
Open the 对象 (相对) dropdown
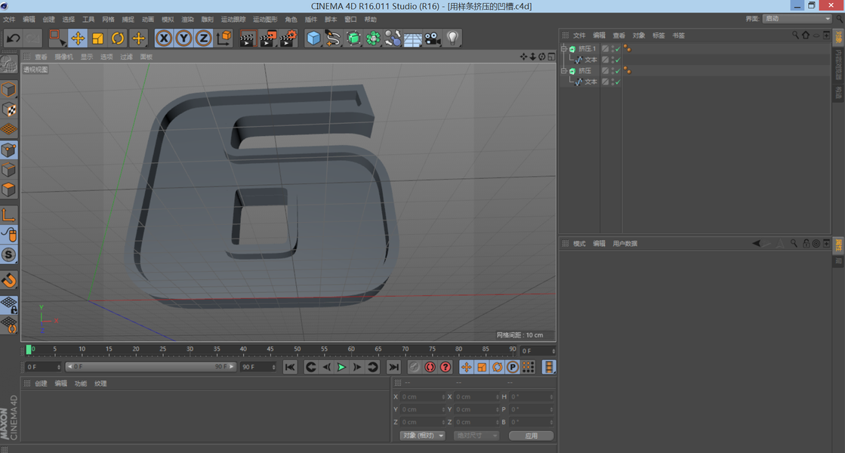pos(422,436)
